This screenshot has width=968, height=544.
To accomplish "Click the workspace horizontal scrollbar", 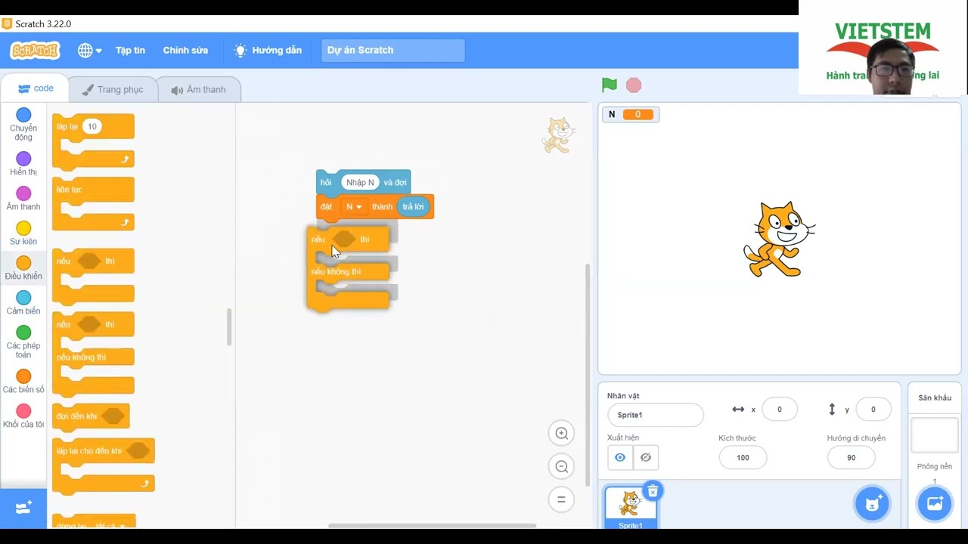I will click(x=432, y=526).
